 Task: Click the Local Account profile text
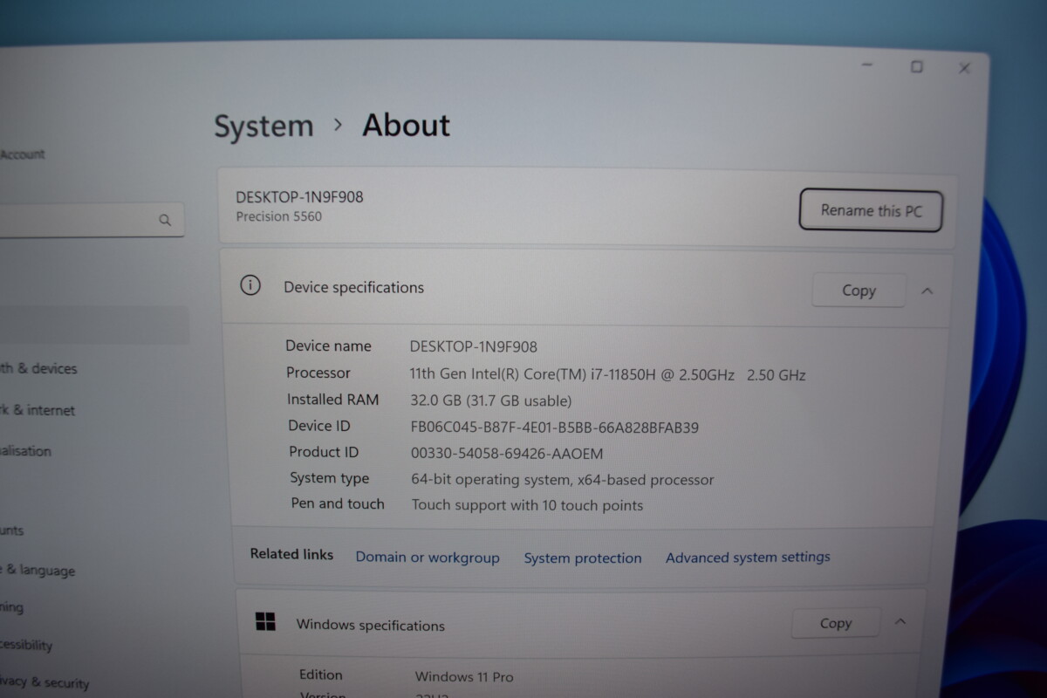pyautogui.click(x=23, y=154)
